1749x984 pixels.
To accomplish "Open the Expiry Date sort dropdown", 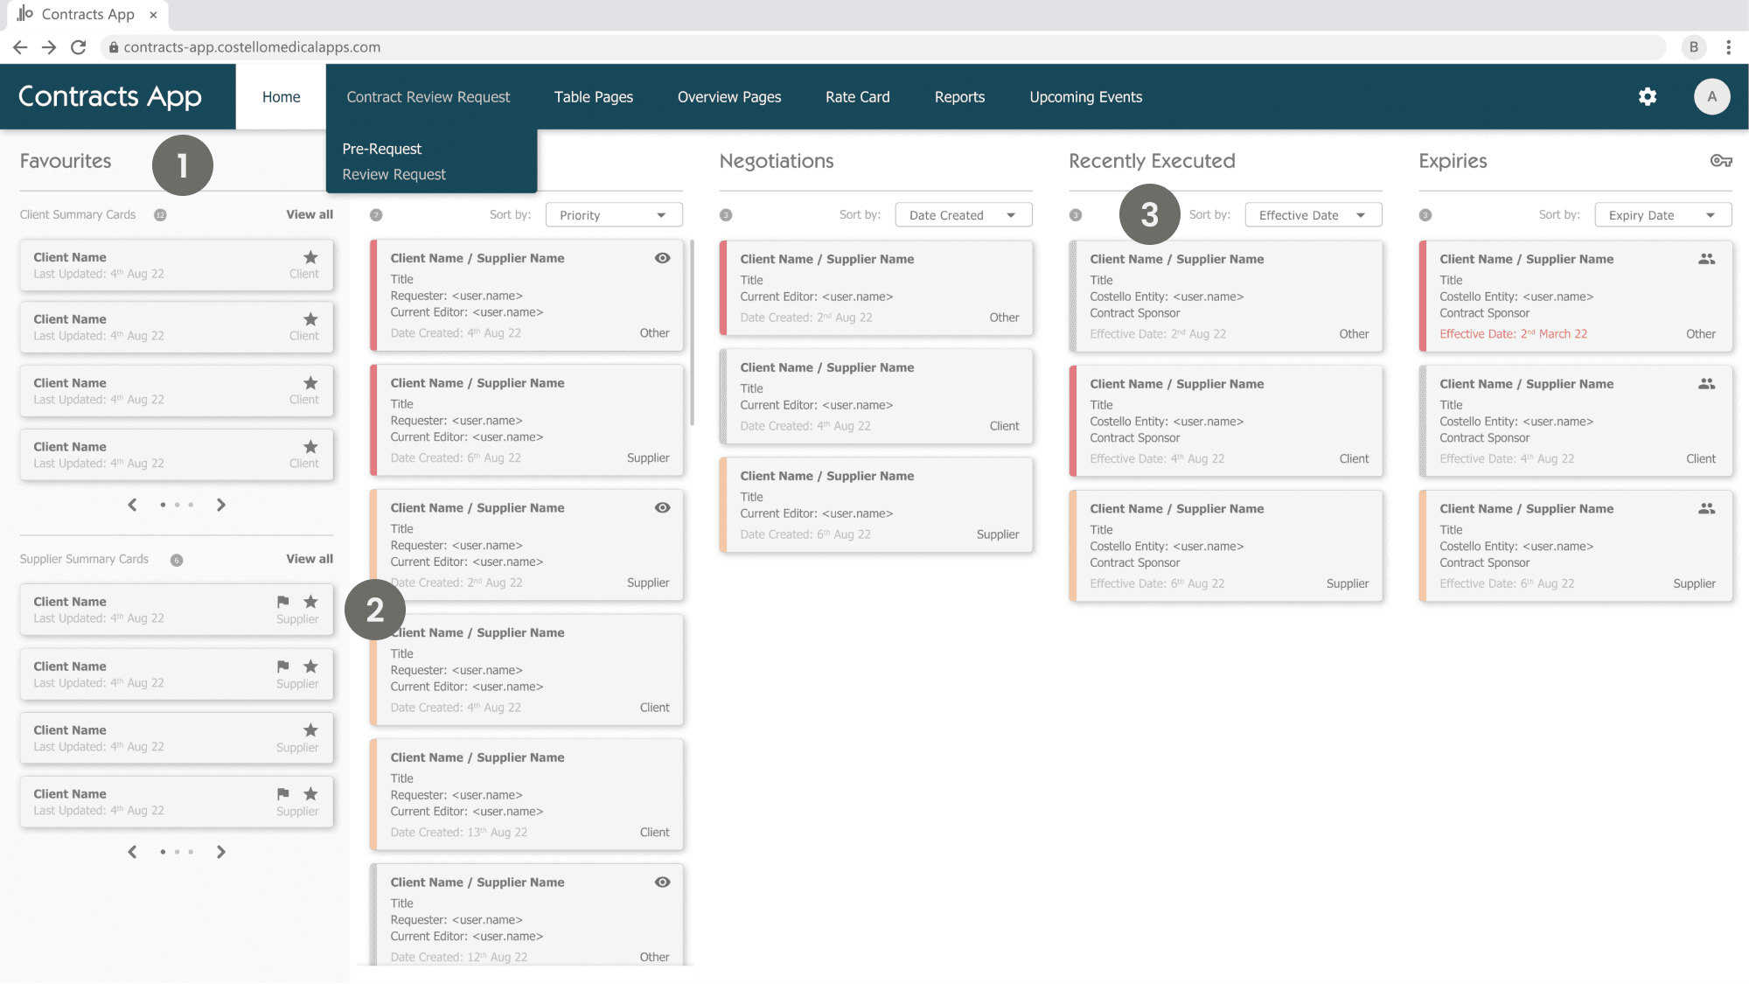I will [x=1662, y=214].
